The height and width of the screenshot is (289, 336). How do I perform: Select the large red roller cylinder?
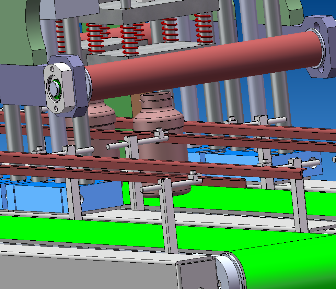tap(204, 67)
